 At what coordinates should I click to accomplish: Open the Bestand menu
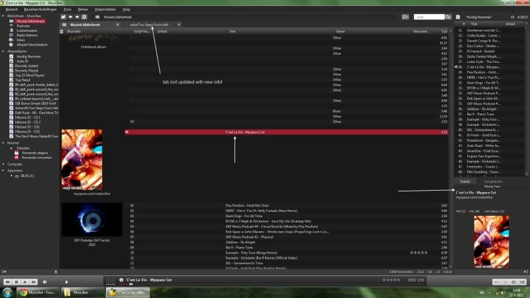[11, 9]
